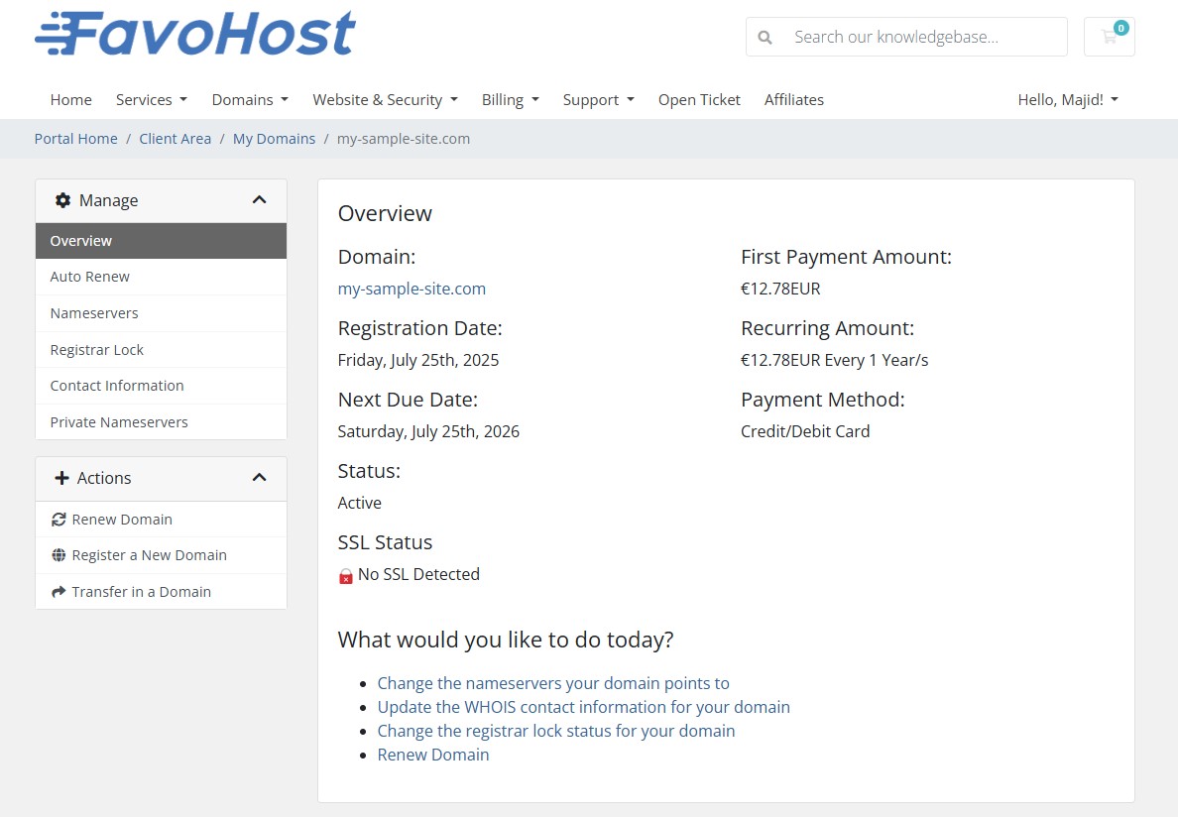Click the red SSL lock icon

click(x=345, y=574)
